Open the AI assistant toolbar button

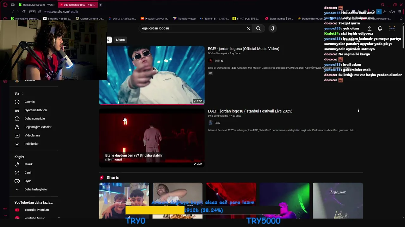click(393, 12)
